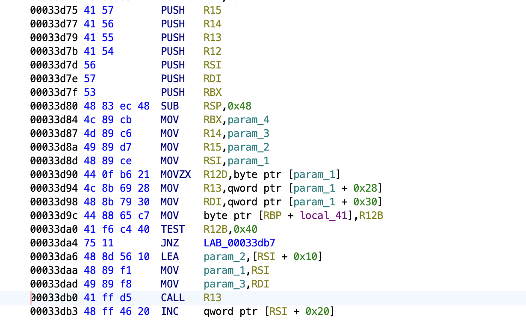
Task: Select the SUB instruction mnemonic
Action: tap(170, 106)
